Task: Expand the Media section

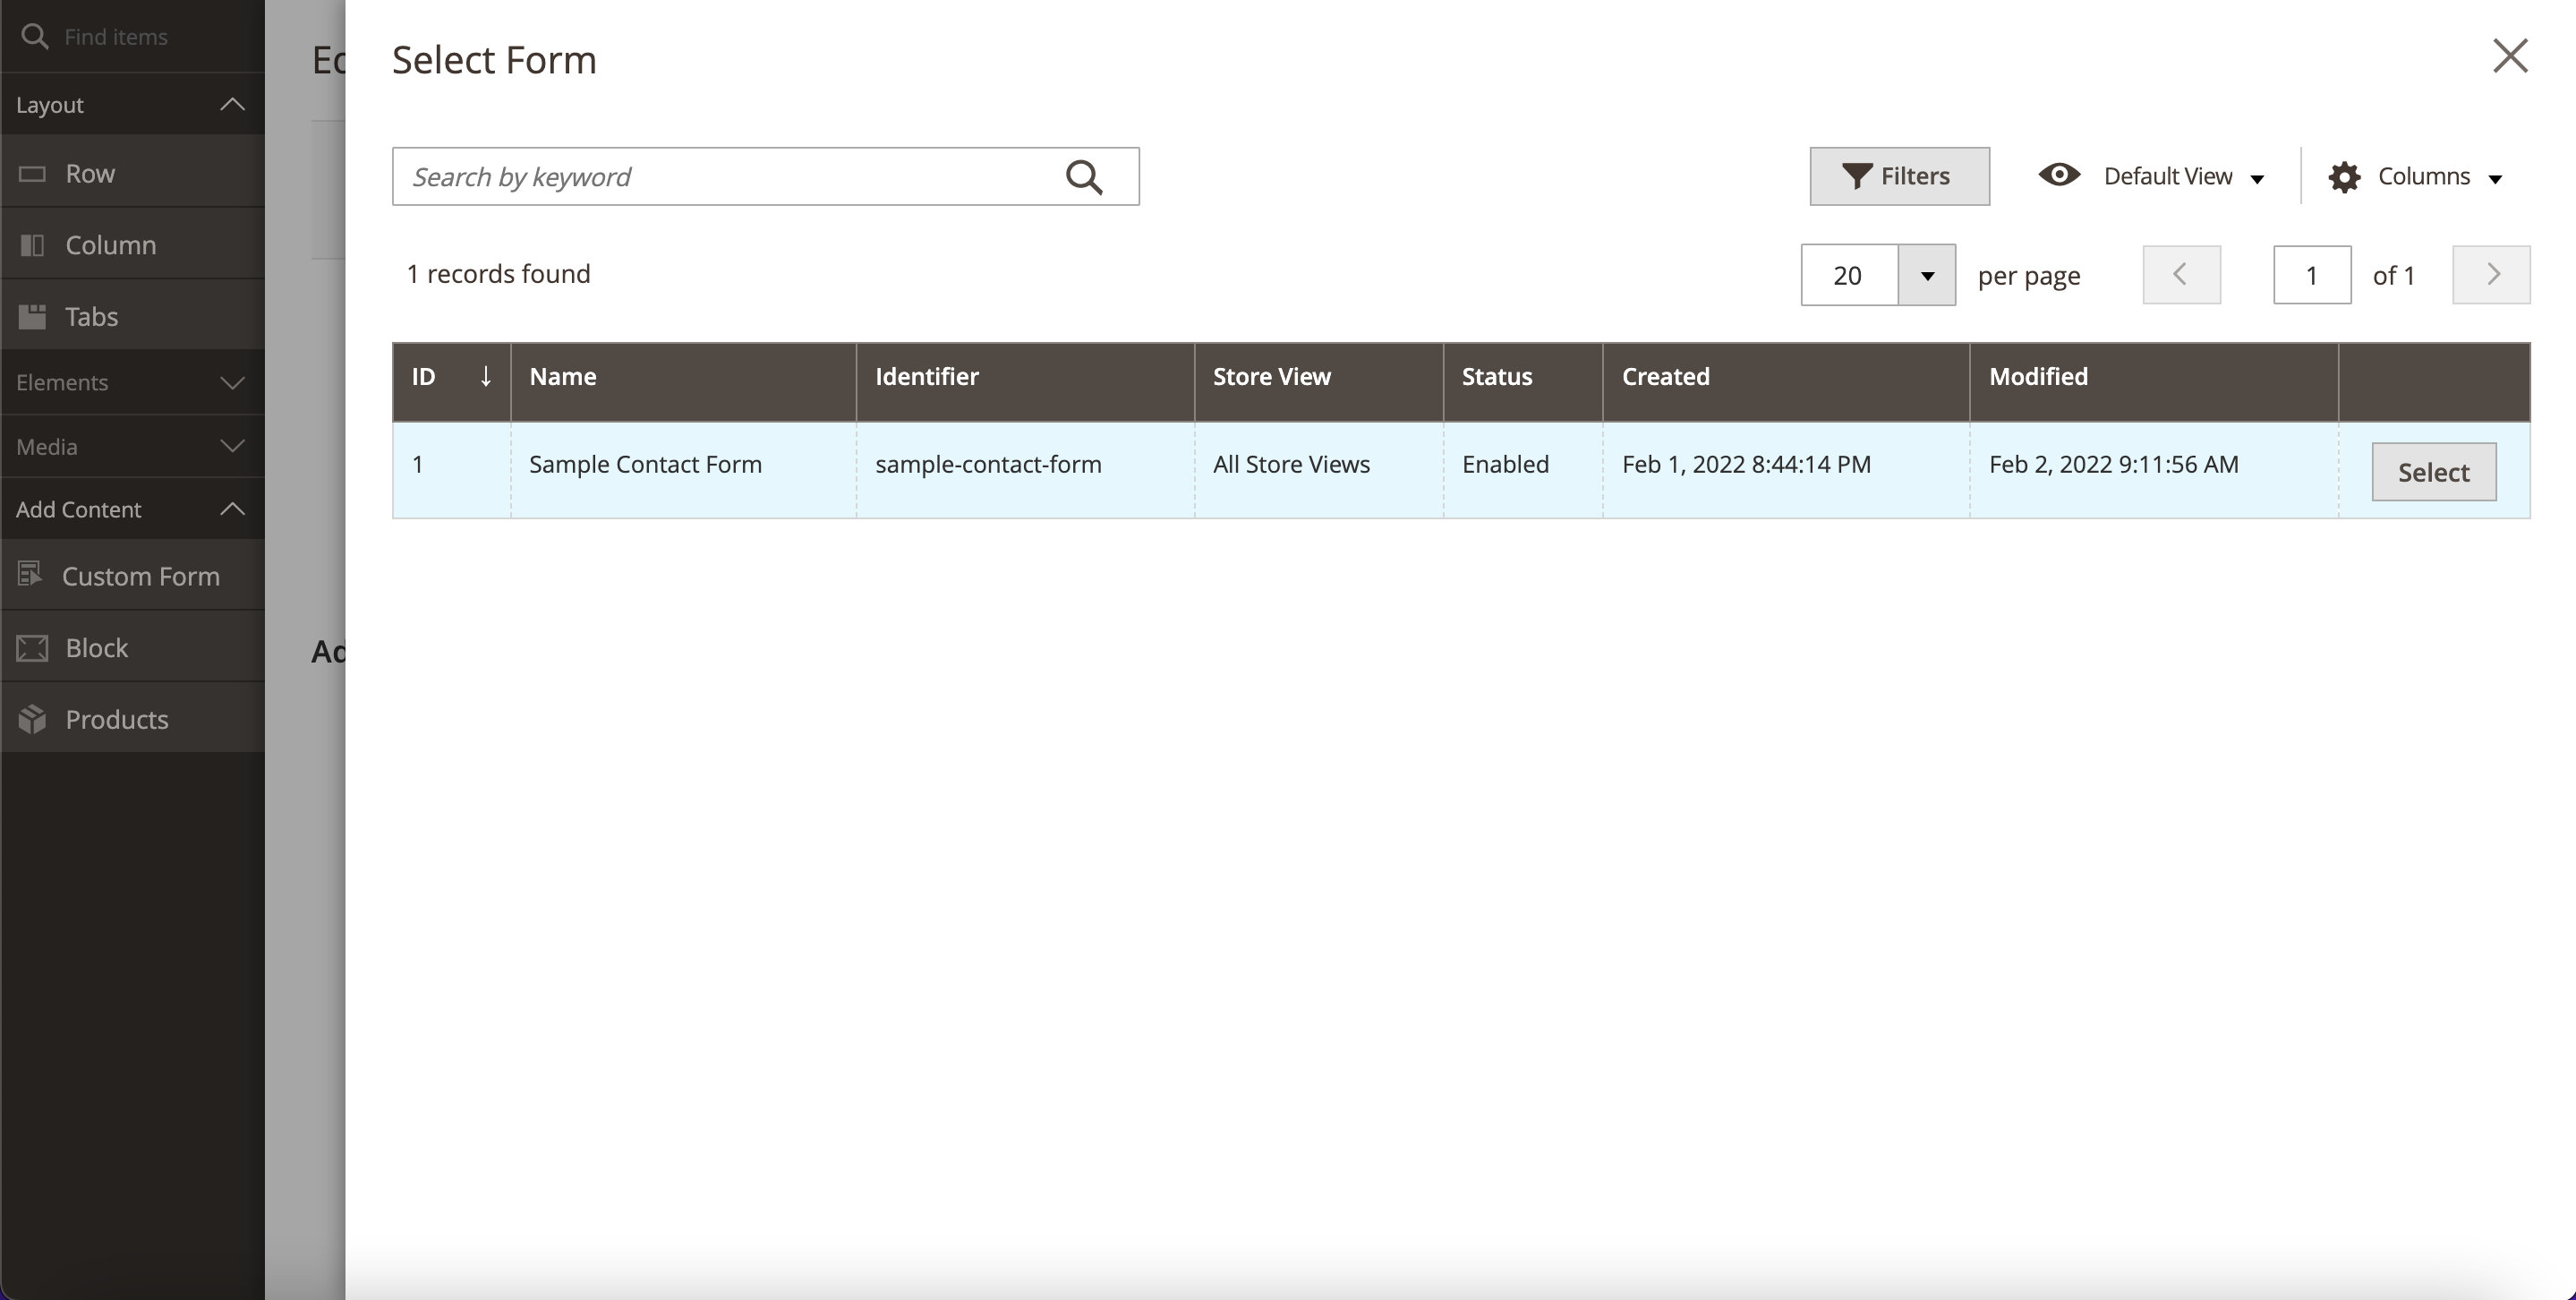Action: pyautogui.click(x=232, y=446)
